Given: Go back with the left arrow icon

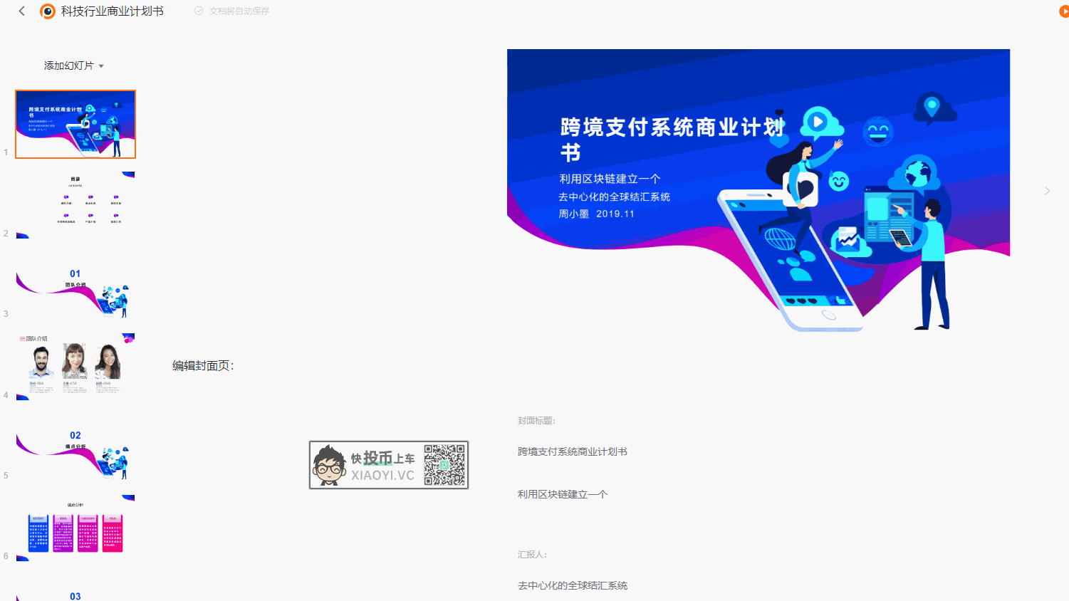Looking at the screenshot, I should point(22,11).
